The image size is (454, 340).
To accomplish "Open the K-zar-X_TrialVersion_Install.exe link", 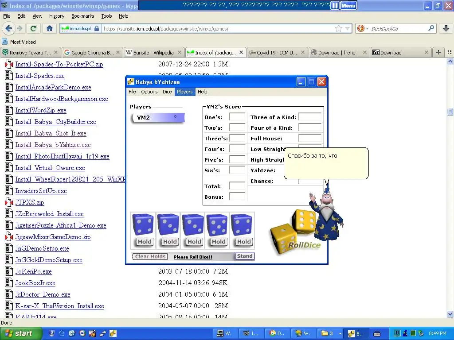I will click(x=60, y=306).
